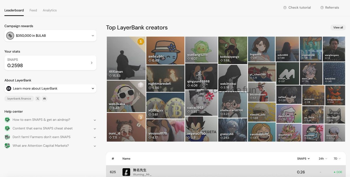Open web3kaka's creator tile

tap(126, 96)
